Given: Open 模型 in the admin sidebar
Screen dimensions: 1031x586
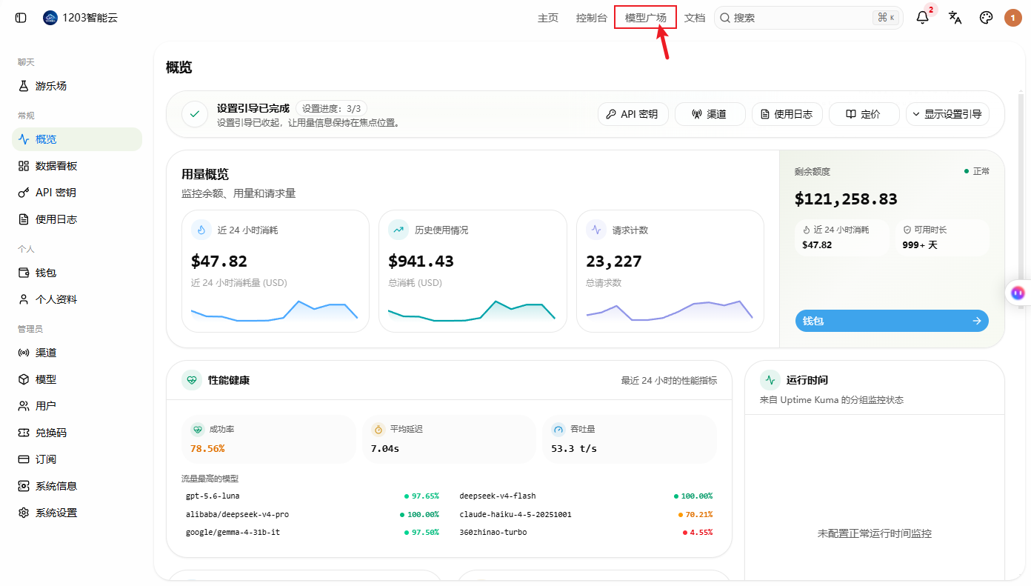Looking at the screenshot, I should 77,379.
